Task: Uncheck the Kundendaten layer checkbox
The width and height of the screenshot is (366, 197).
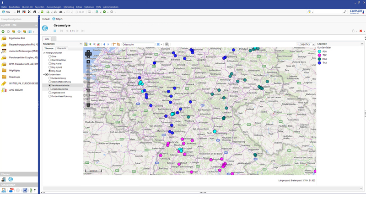Action: (x=47, y=74)
